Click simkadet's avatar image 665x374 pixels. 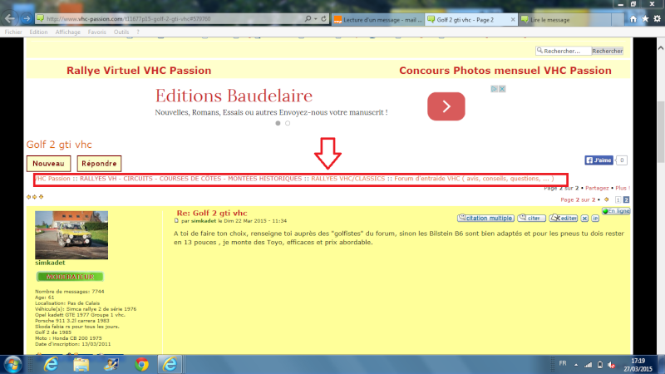click(71, 235)
